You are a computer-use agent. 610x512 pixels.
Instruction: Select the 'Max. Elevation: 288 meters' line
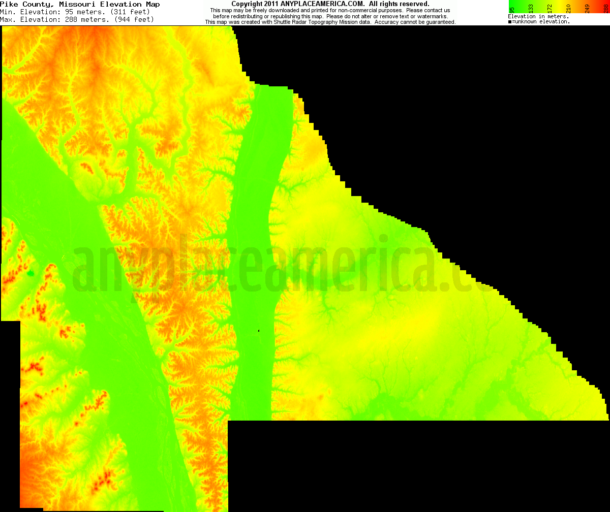[77, 19]
